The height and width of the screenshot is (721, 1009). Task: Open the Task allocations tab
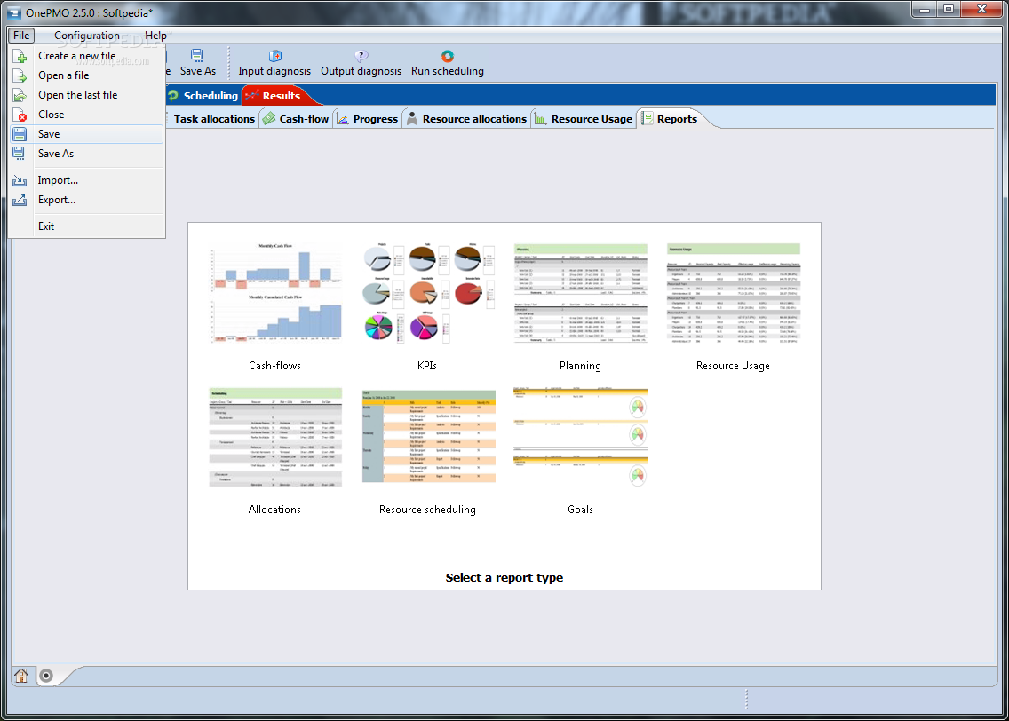(212, 119)
